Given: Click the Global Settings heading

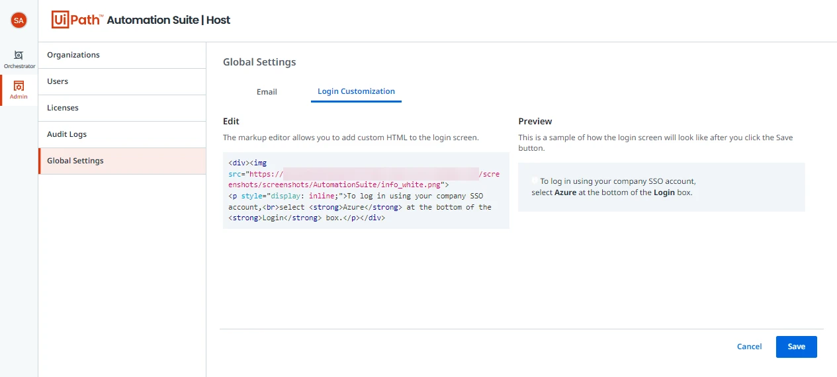Looking at the screenshot, I should coord(259,62).
